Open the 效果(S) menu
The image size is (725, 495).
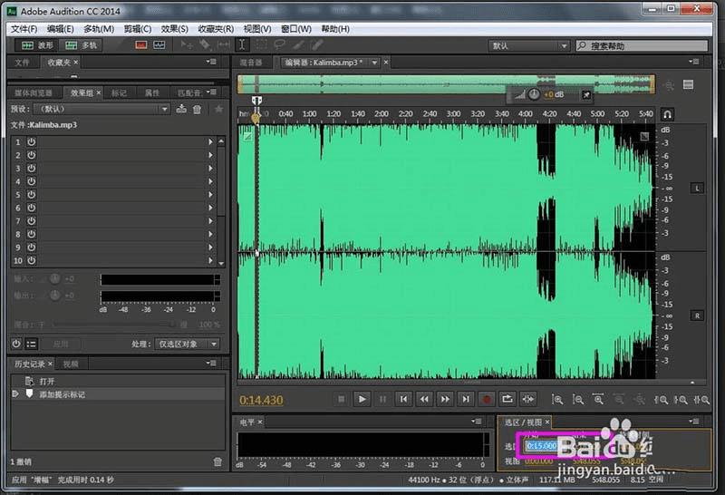(174, 29)
